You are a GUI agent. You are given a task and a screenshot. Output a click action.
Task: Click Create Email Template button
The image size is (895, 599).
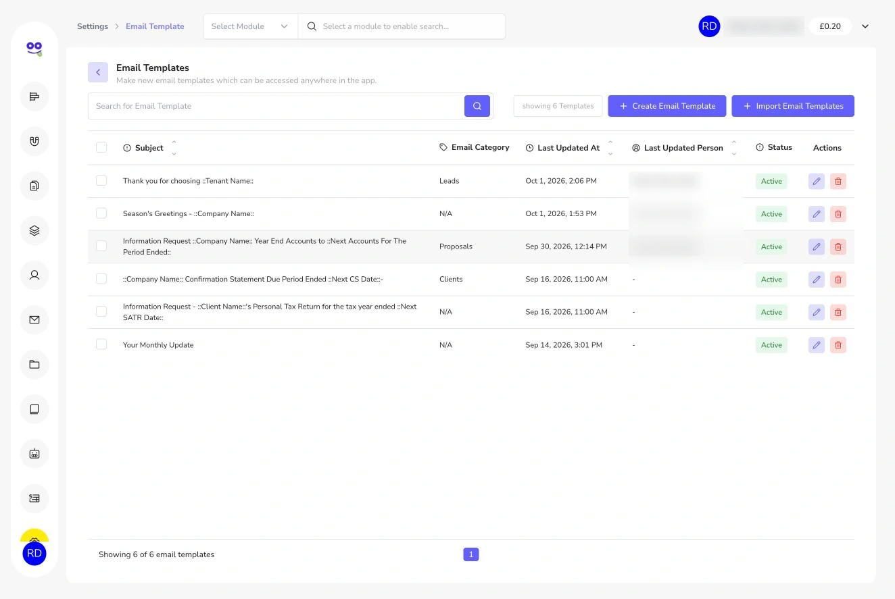[667, 106]
